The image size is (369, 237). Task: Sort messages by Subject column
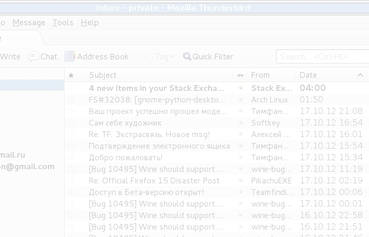tap(155, 75)
